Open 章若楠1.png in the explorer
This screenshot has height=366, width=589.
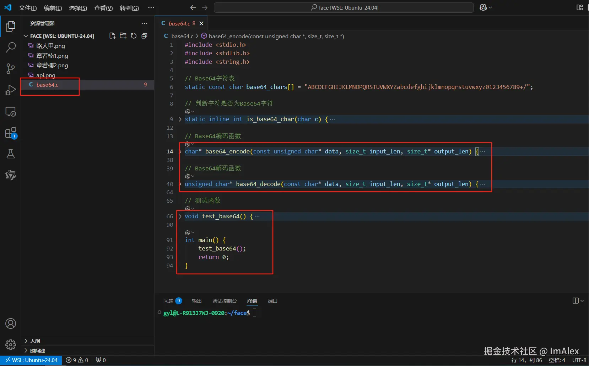(52, 56)
